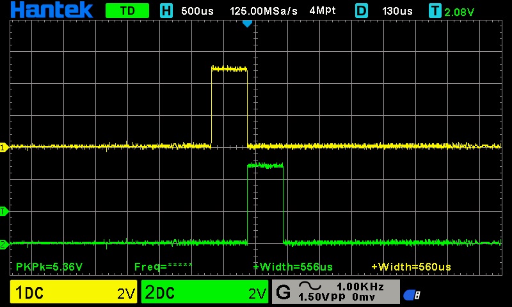Click the D delay icon
This screenshot has width=512, height=307.
(x=362, y=11)
